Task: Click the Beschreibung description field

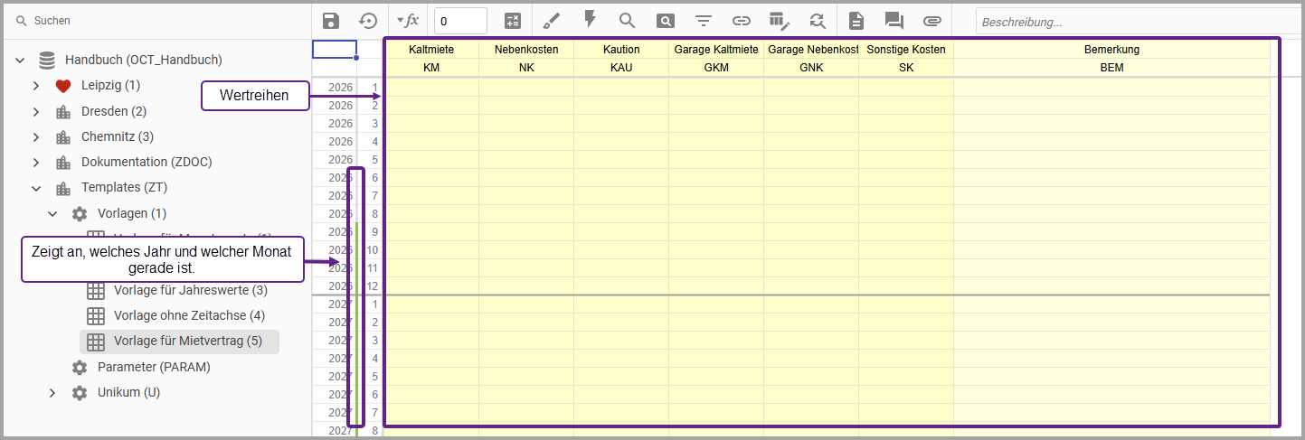Action: 1138,21
